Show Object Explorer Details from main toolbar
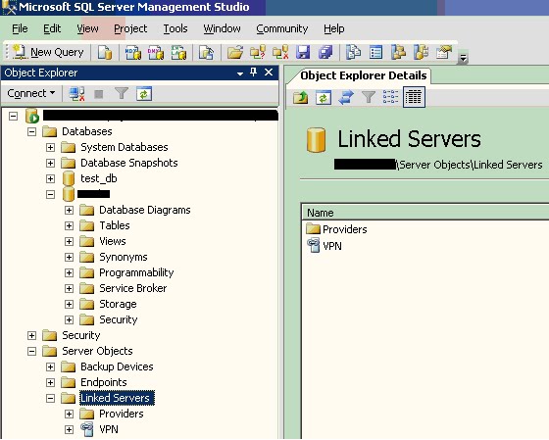 (x=376, y=53)
